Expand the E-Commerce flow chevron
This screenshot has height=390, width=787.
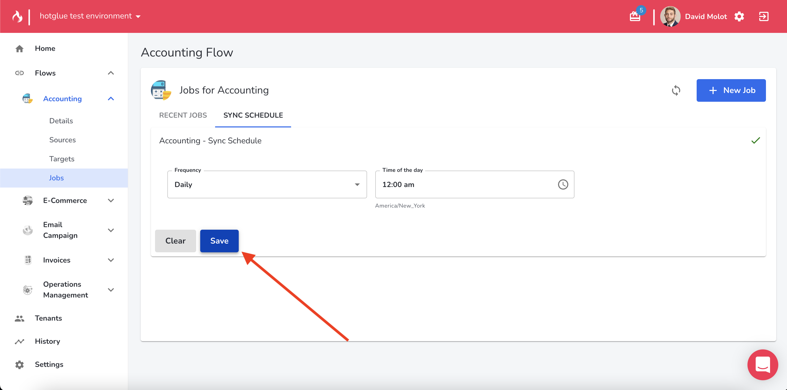pyautogui.click(x=111, y=201)
